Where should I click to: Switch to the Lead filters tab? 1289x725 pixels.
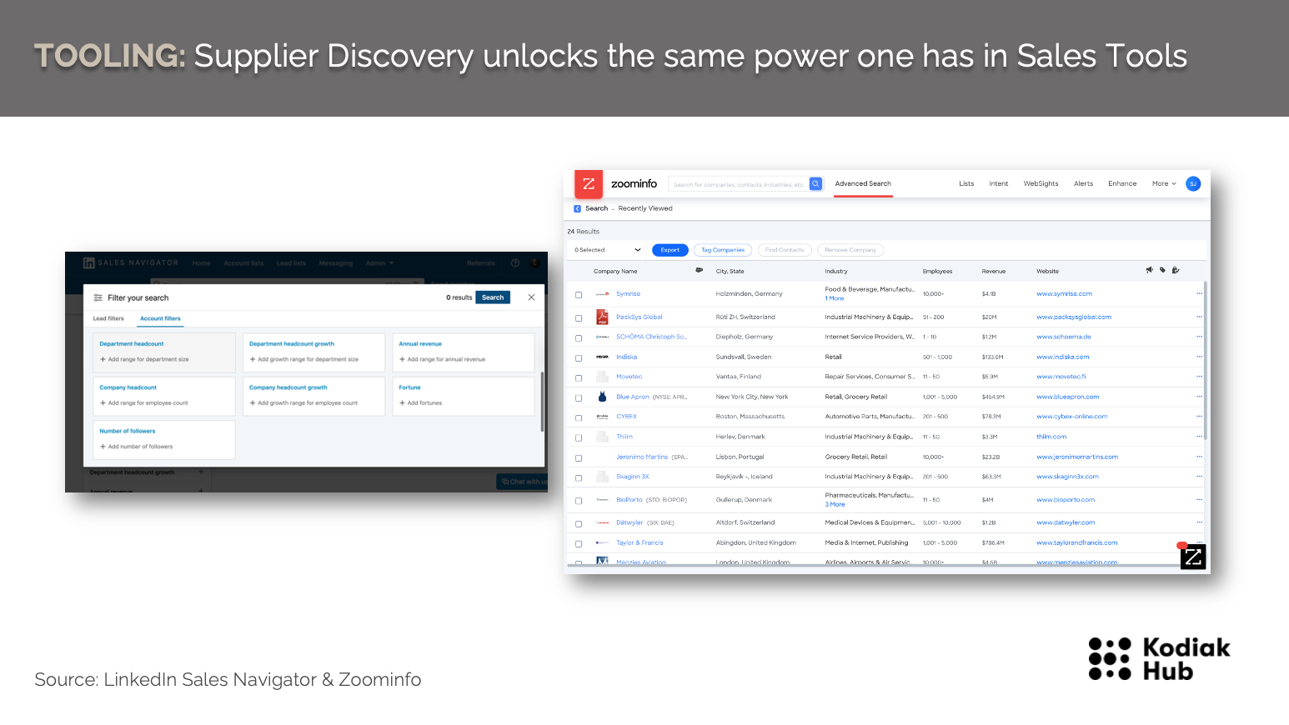(108, 318)
